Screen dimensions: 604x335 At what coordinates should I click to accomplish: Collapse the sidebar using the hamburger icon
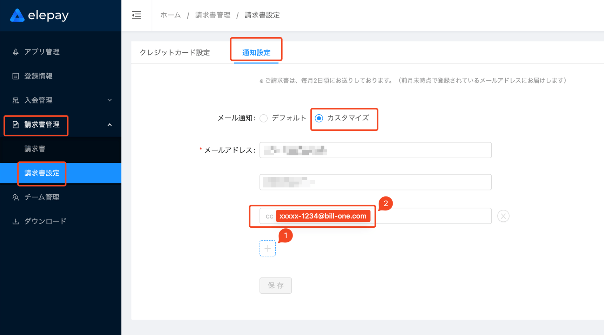coord(136,15)
